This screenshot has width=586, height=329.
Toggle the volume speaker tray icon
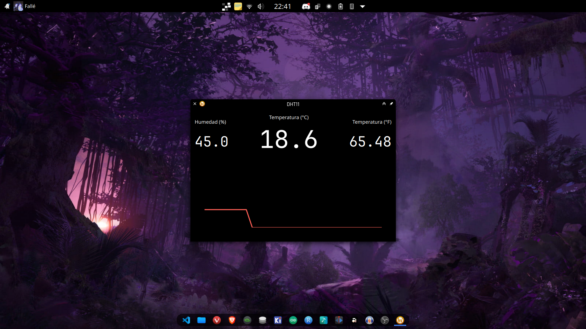260,6
